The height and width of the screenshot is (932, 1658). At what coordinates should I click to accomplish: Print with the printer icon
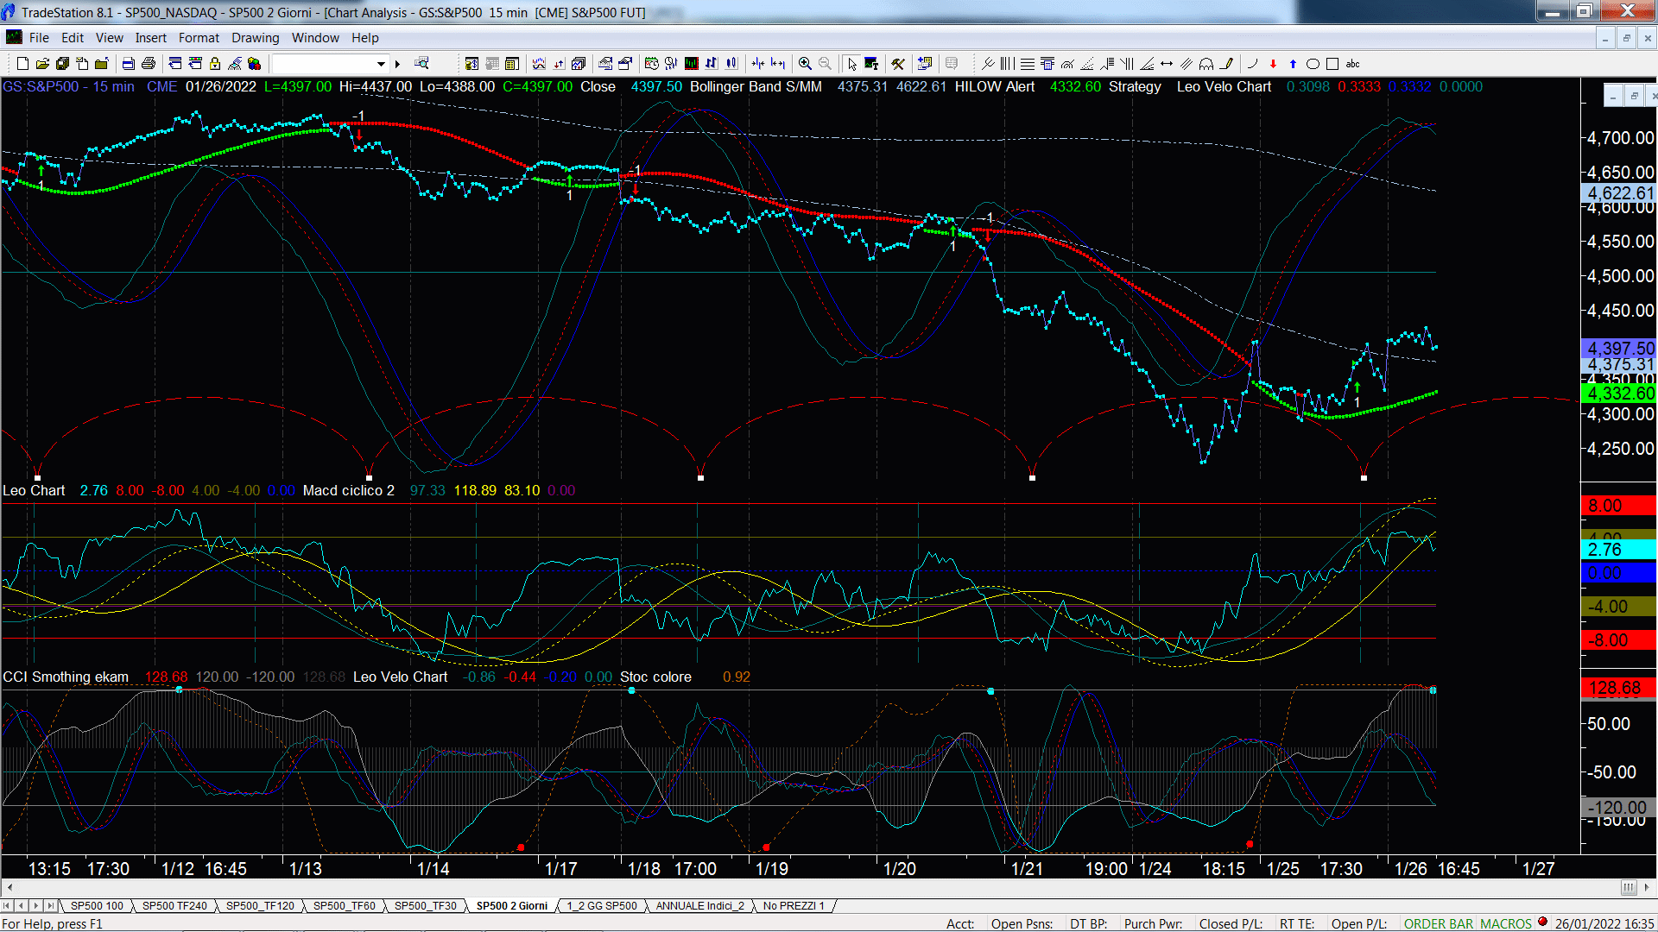point(148,63)
